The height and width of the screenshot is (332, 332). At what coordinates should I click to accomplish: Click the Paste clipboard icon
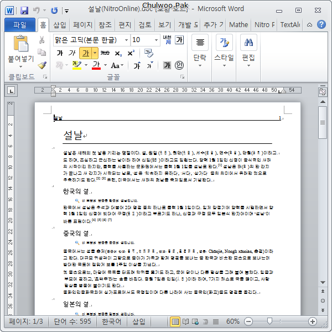[x=21, y=44]
